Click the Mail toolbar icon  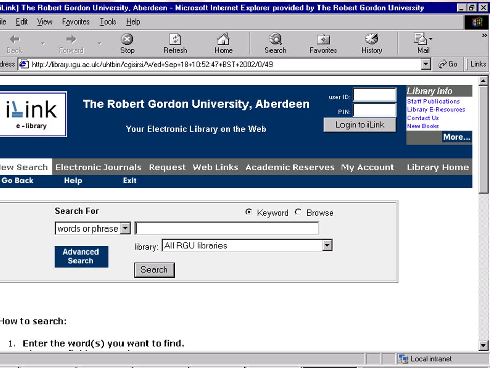420,39
